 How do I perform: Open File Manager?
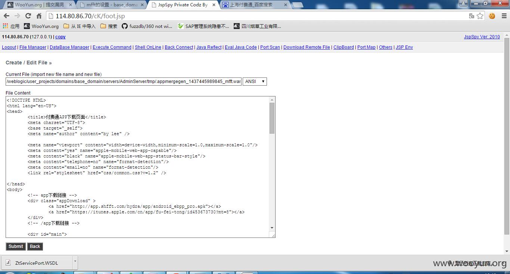pyautogui.click(x=33, y=47)
